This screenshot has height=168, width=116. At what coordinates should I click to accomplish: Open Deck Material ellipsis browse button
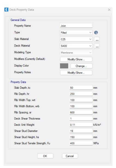click(x=97, y=46)
